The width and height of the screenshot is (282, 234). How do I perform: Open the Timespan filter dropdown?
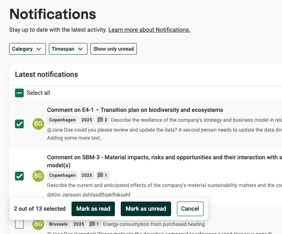pyautogui.click(x=68, y=49)
